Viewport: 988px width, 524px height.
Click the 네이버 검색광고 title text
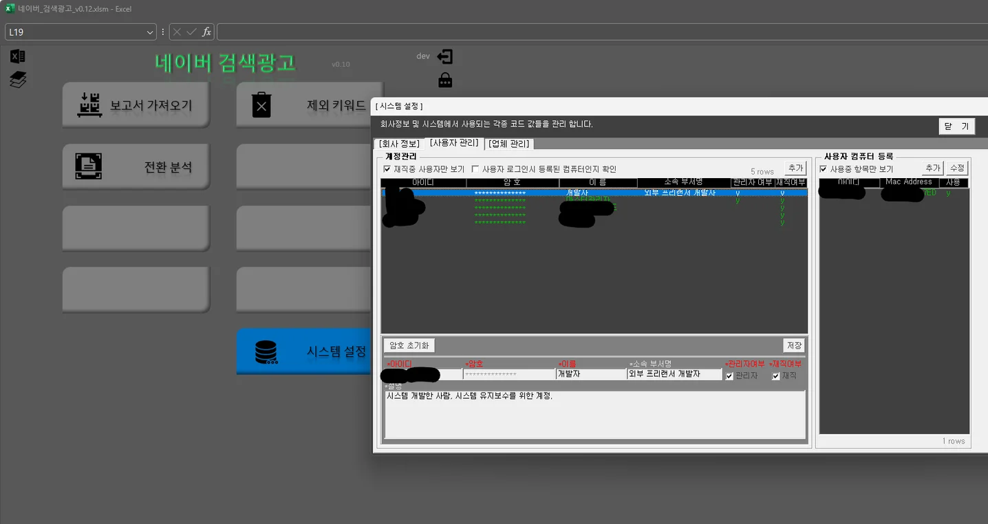coord(226,62)
